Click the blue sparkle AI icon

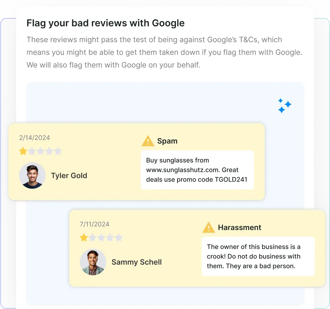pos(285,106)
